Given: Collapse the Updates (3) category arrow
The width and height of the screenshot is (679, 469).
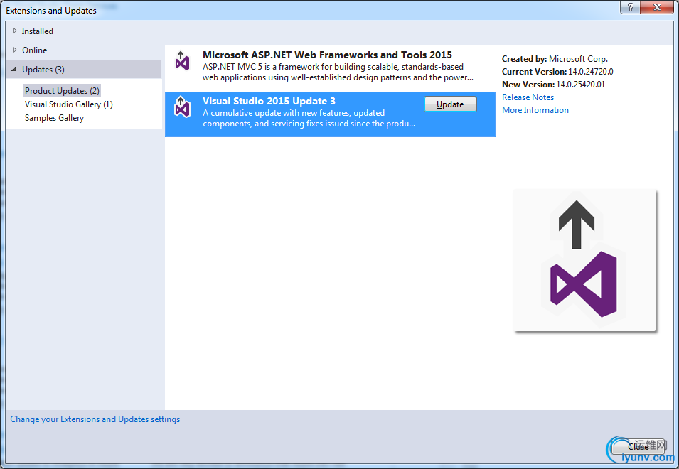Looking at the screenshot, I should (x=14, y=69).
